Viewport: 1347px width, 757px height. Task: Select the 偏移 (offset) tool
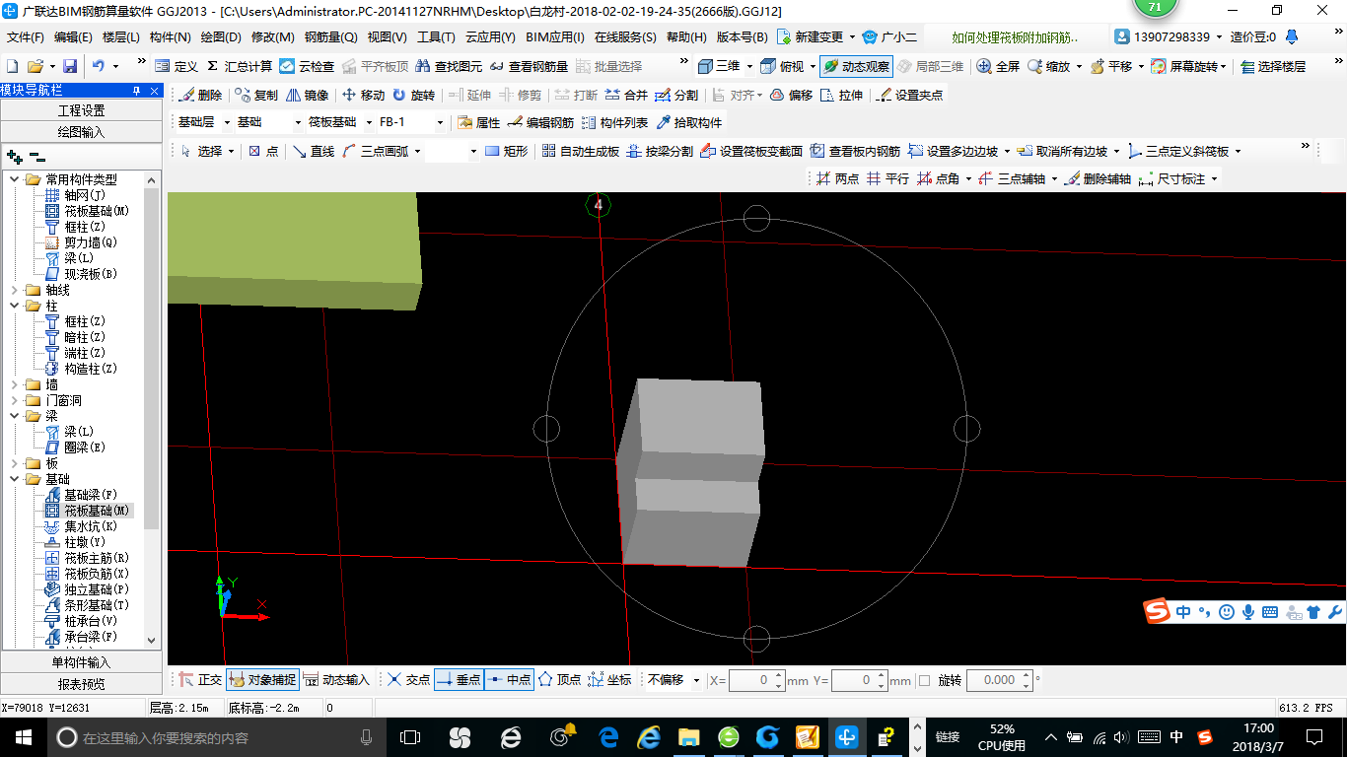[x=791, y=96]
